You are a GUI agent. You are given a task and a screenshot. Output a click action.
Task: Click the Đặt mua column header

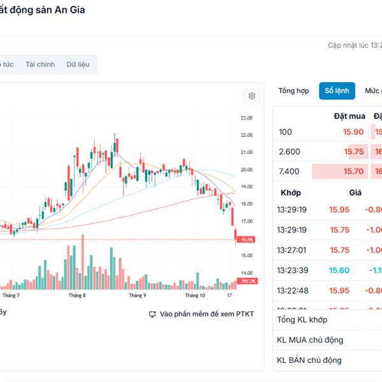point(350,116)
